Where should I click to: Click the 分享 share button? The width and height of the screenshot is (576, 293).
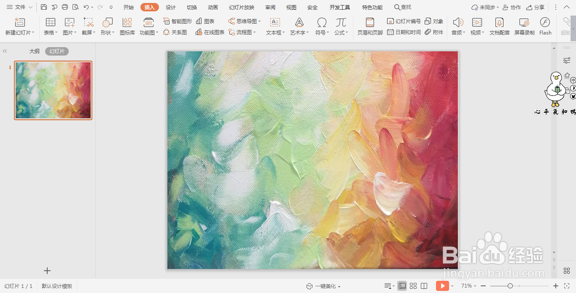pos(535,7)
